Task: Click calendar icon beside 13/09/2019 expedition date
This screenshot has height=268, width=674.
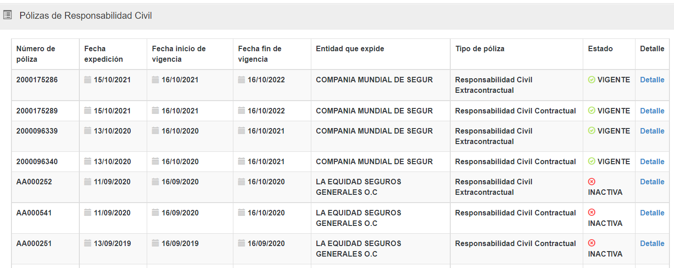Action: tap(88, 243)
